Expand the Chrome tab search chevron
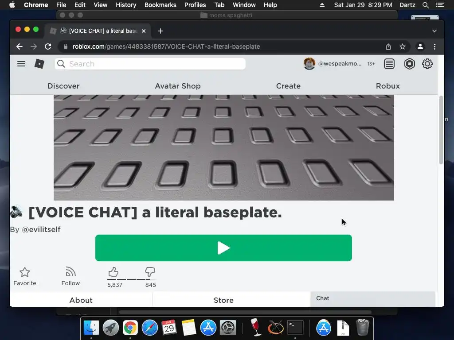 [x=434, y=31]
